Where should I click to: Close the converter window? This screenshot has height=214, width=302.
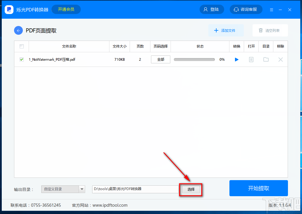[290, 10]
